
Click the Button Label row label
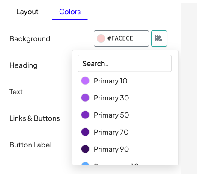30,145
